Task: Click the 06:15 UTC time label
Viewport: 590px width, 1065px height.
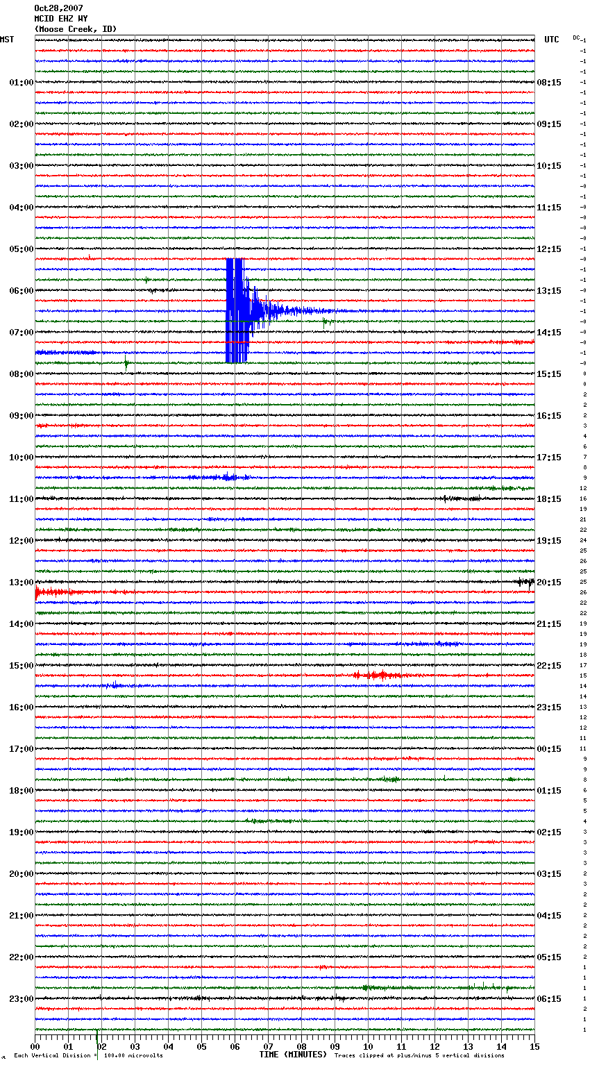Action: tap(549, 999)
